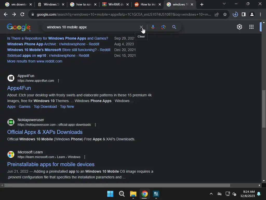Image resolution: width=266 pixels, height=200 pixels.
Task: Open the muted volume tray icon
Action: click(234, 194)
